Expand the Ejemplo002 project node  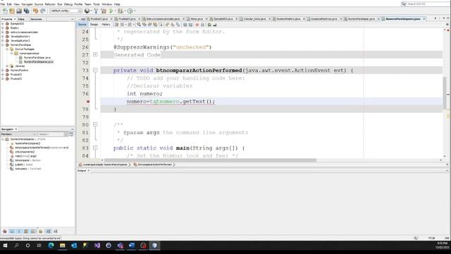click(x=3, y=24)
